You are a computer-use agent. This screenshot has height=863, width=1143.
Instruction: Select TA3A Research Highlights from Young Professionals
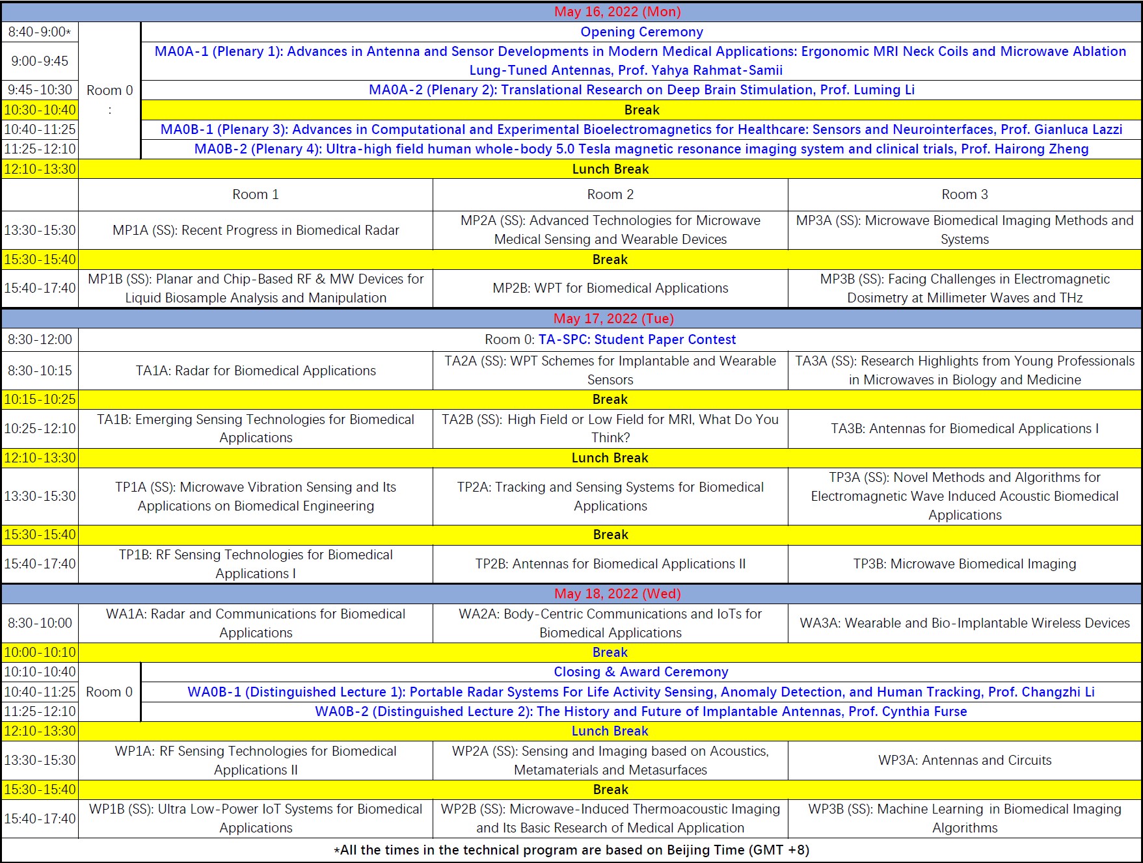[x=965, y=370]
